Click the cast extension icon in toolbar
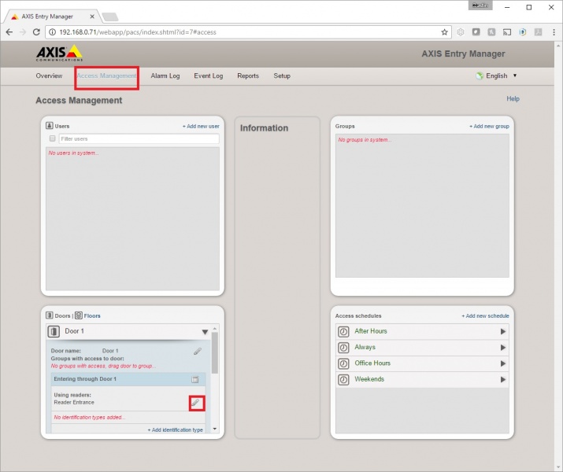The image size is (563, 472). (x=507, y=32)
